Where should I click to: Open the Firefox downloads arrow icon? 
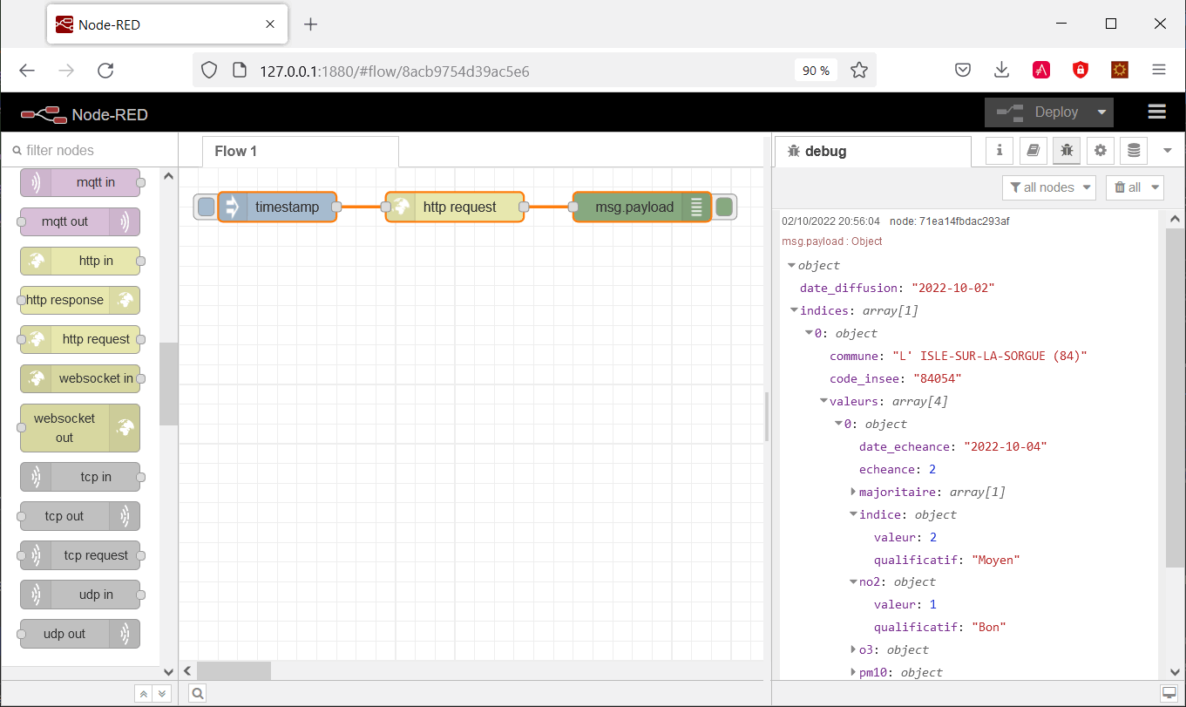coord(1001,70)
